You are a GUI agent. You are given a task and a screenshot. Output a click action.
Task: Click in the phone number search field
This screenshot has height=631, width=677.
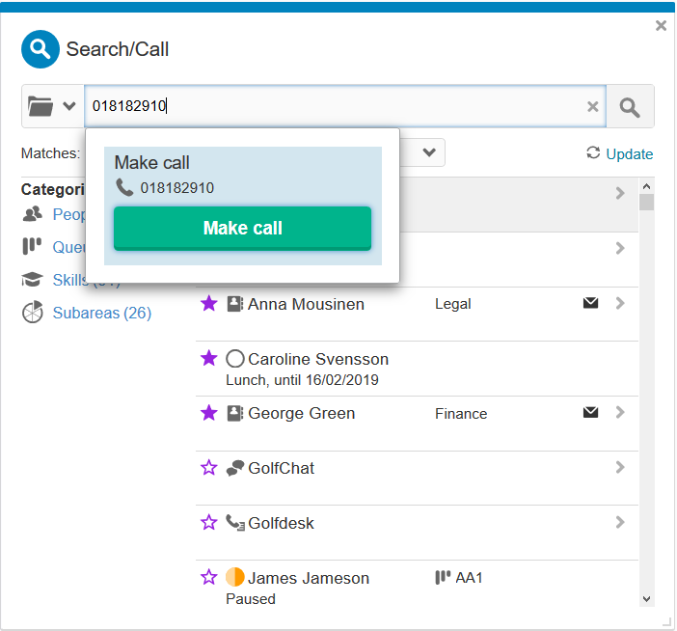pos(338,107)
